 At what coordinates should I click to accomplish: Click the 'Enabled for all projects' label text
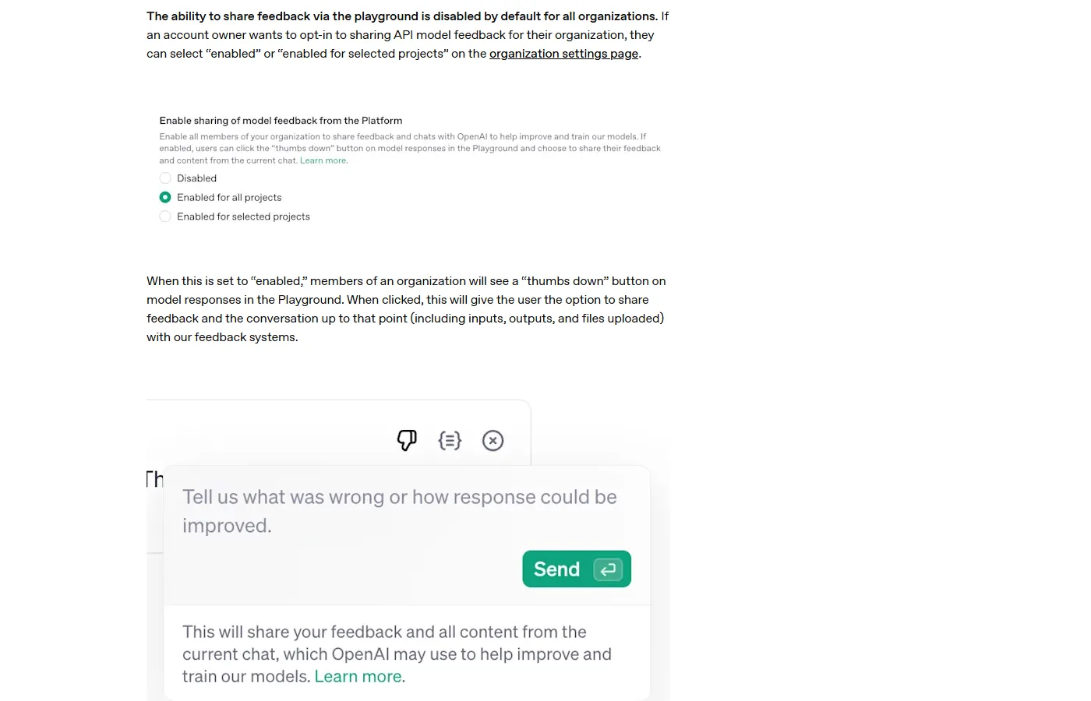point(229,197)
